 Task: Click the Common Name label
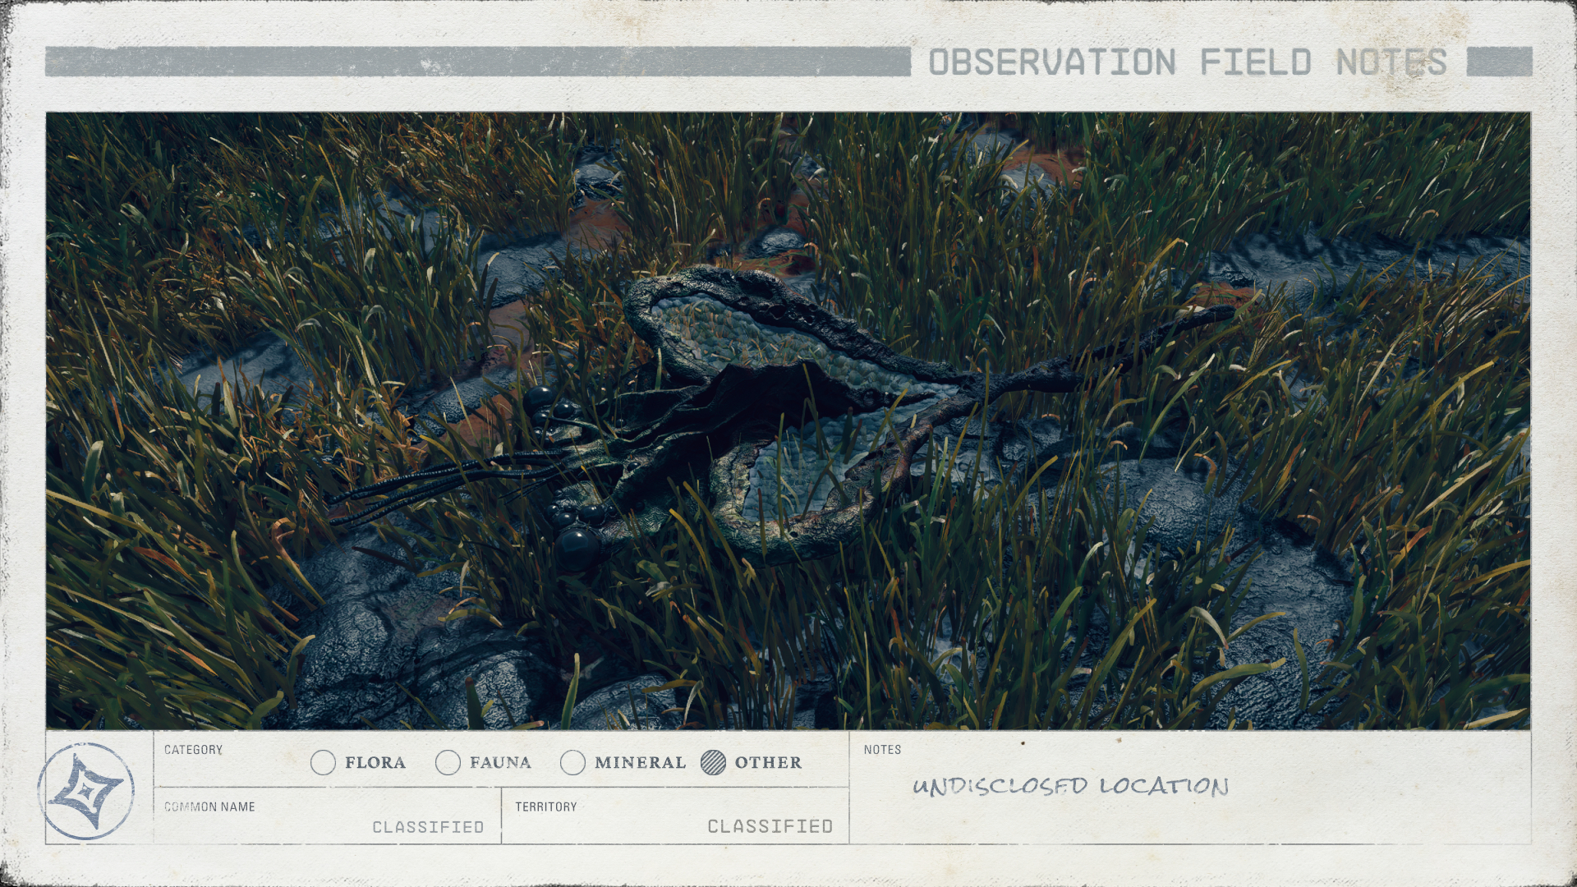(209, 807)
